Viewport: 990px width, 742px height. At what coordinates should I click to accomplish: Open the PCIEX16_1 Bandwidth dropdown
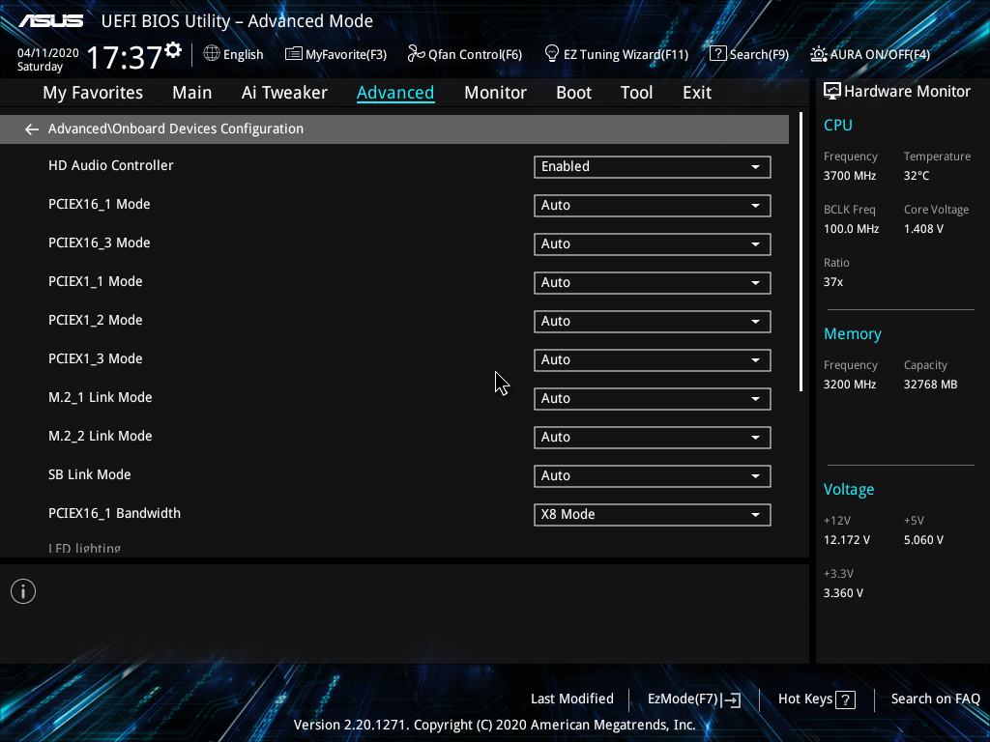click(653, 514)
